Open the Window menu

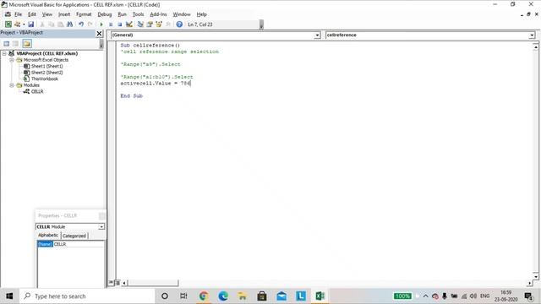(182, 14)
